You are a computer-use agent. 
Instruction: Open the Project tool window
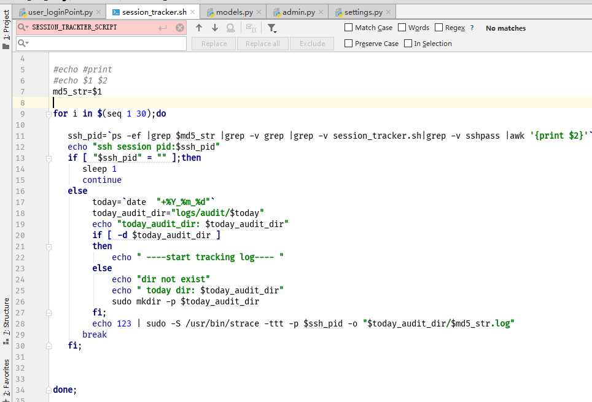tap(6, 29)
